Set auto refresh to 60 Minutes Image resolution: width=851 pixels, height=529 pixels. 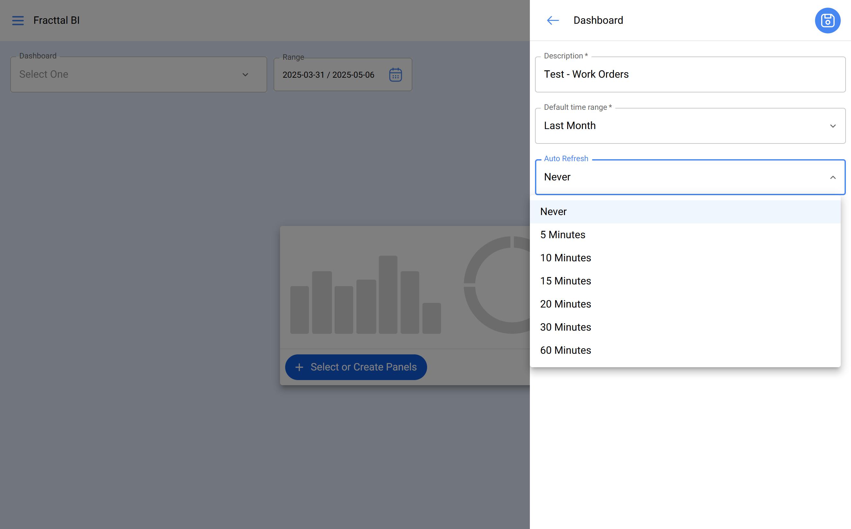(685, 350)
